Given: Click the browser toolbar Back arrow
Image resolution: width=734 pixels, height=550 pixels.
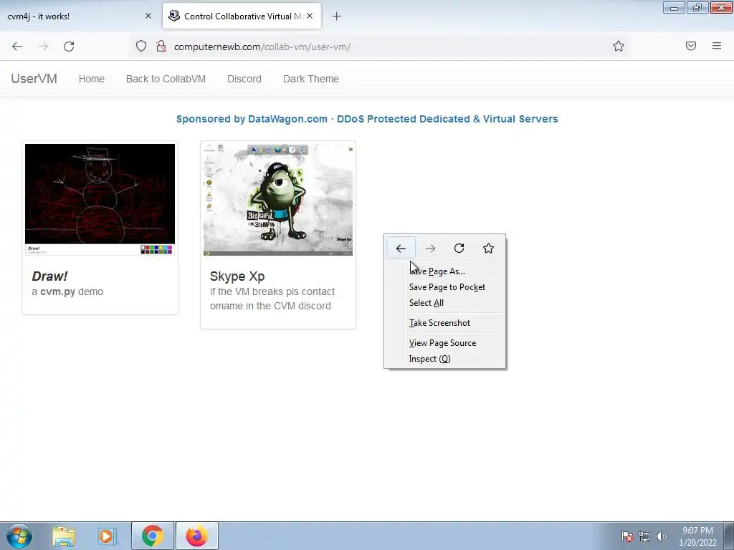Looking at the screenshot, I should coord(17,47).
